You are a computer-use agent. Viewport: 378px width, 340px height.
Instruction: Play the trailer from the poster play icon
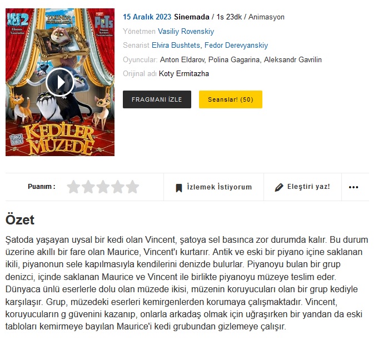point(60,82)
